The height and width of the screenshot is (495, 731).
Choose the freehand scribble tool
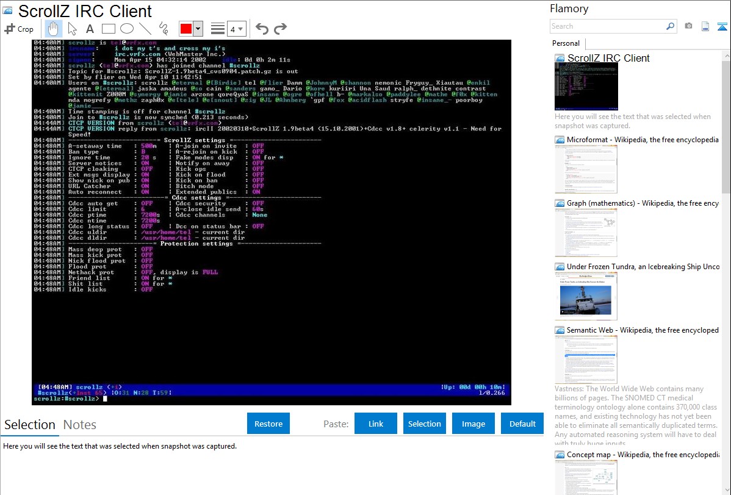pyautogui.click(x=163, y=29)
